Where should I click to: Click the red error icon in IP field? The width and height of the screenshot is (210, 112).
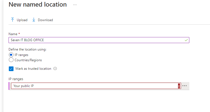[179, 86]
